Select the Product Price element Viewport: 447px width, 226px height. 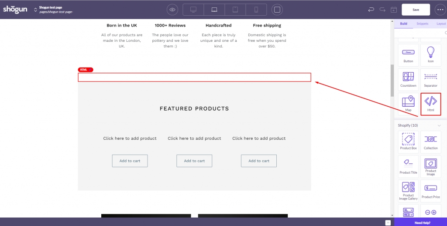[430, 190]
